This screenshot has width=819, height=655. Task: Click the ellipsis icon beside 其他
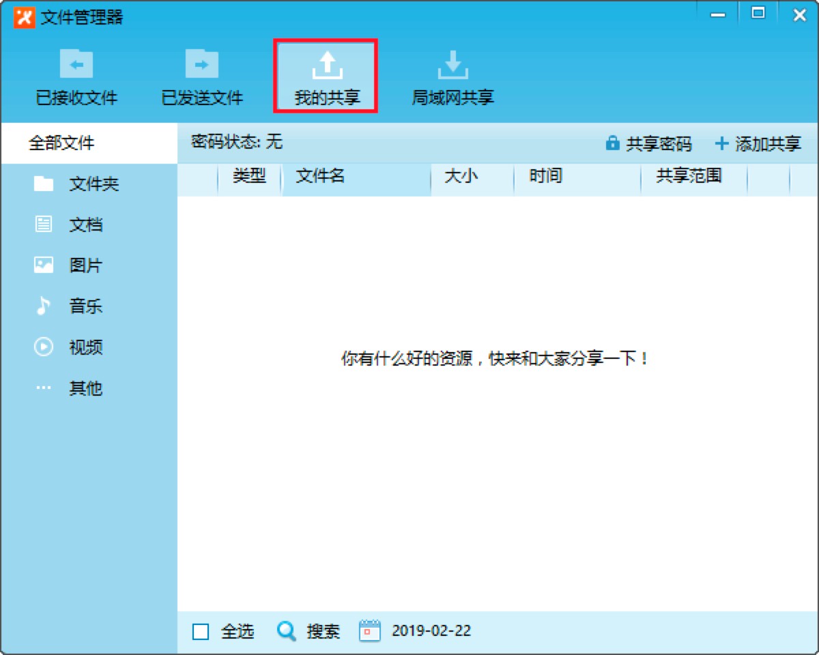(44, 388)
